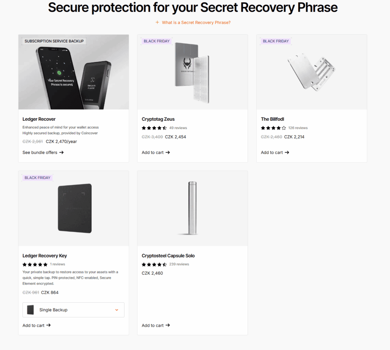The image size is (390, 350).
Task: Click the BLACK FRIDAY badge on Cryptotag Zeus
Action: [157, 41]
